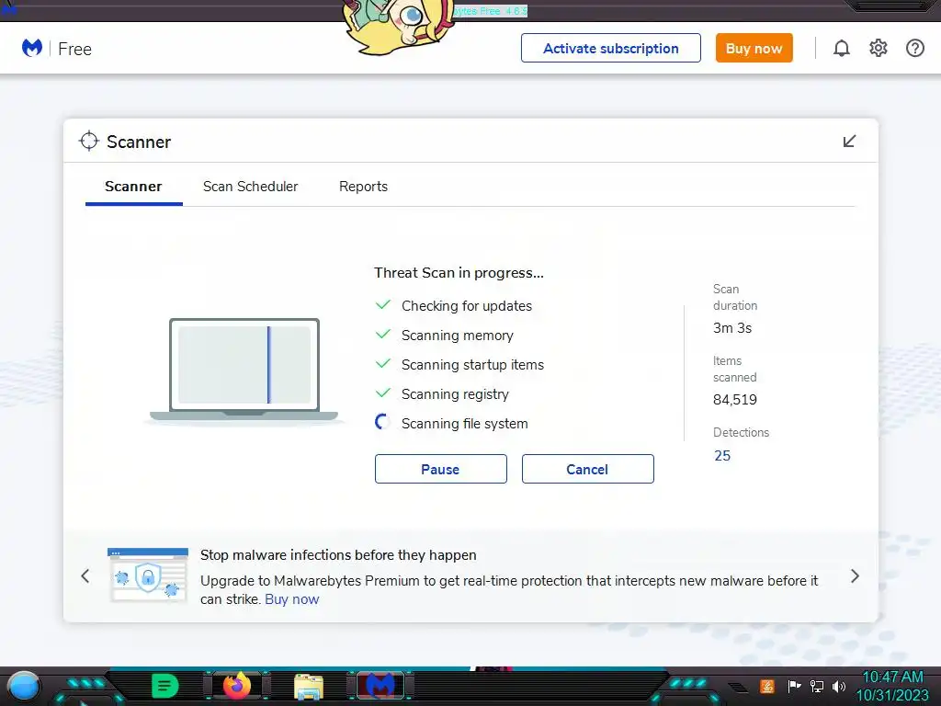Click the Scanning memory label
This screenshot has width=941, height=706.
(458, 335)
